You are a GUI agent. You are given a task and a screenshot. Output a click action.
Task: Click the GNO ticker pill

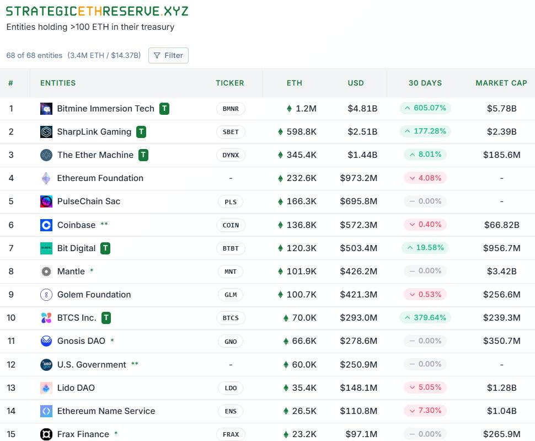click(231, 341)
